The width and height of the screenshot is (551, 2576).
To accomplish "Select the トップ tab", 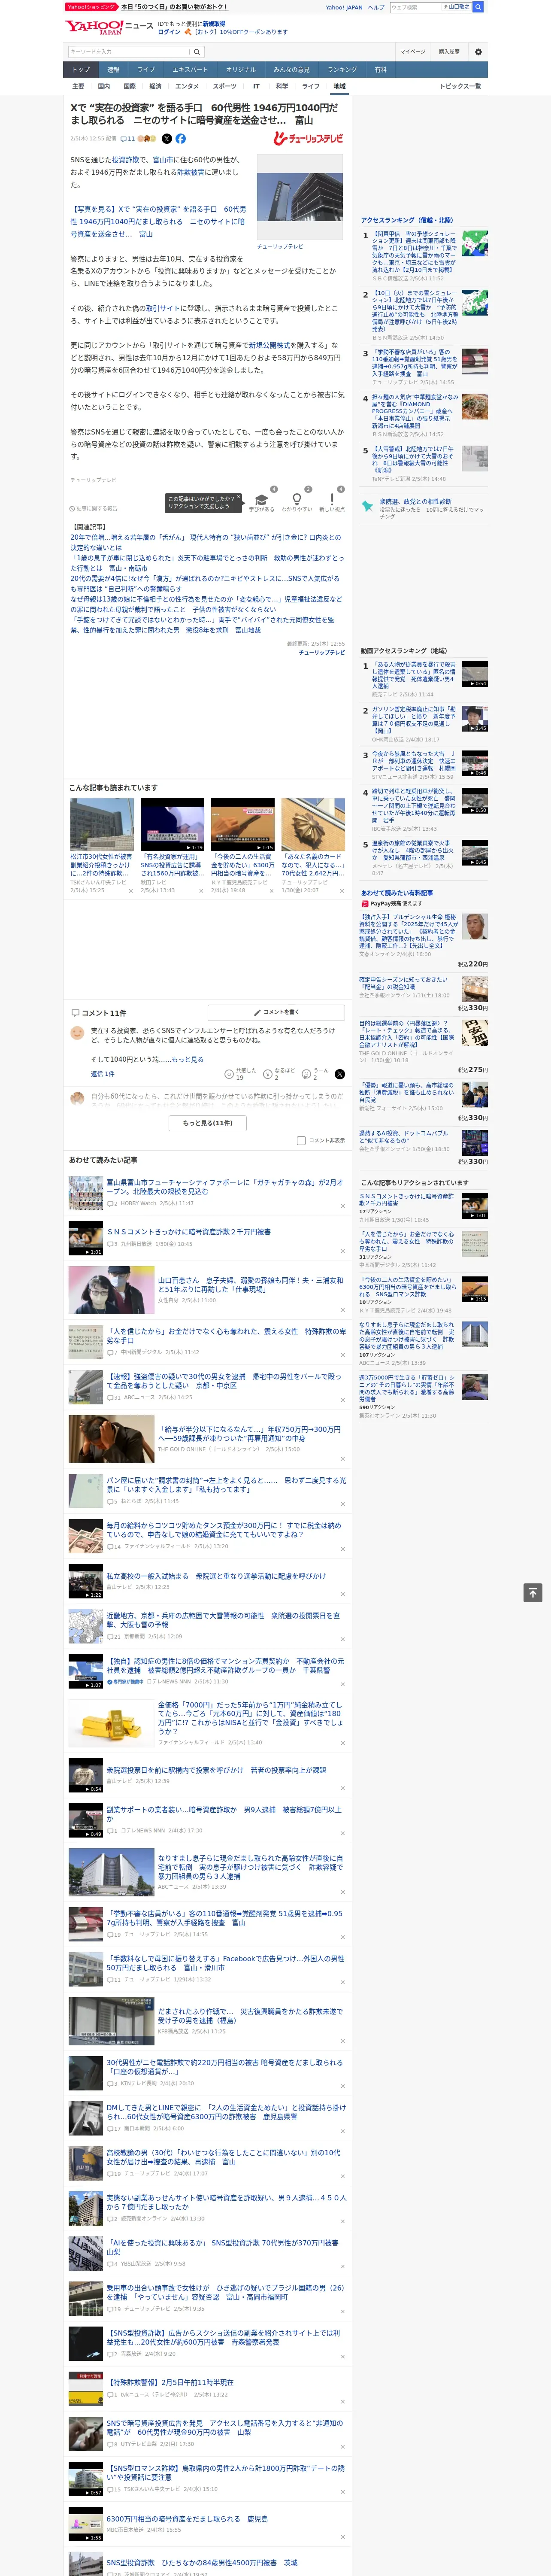I will [x=81, y=70].
